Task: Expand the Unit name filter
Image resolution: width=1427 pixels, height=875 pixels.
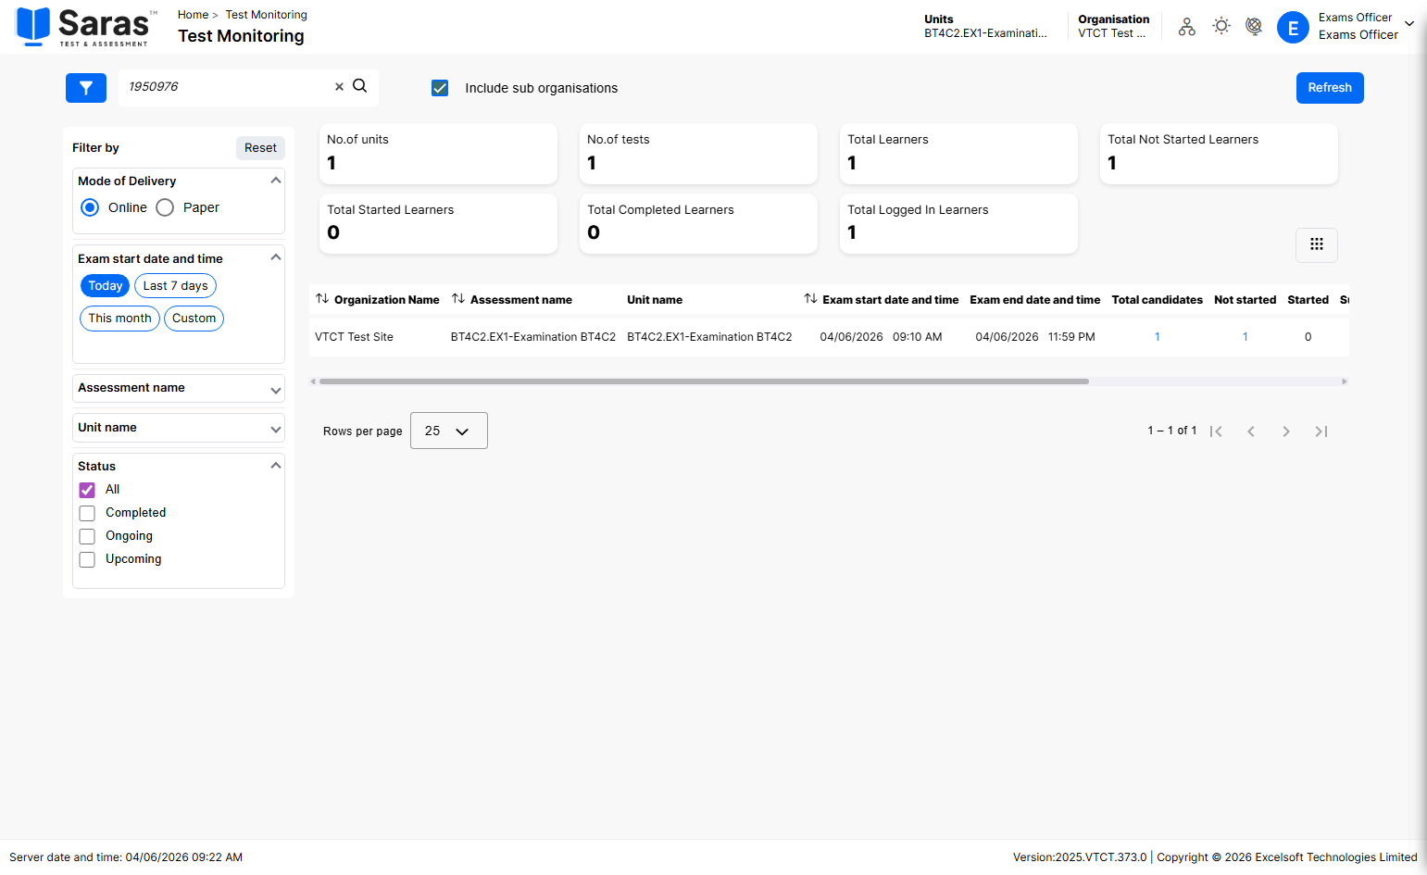Action: click(x=179, y=428)
